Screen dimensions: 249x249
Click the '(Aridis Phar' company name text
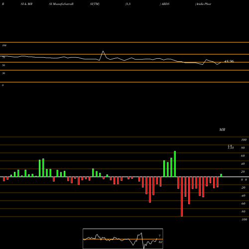click(203, 4)
